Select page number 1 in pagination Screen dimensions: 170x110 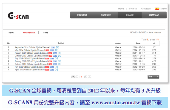tap(81, 77)
